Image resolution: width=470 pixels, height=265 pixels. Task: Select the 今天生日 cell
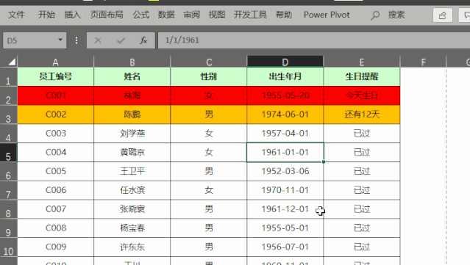(362, 95)
